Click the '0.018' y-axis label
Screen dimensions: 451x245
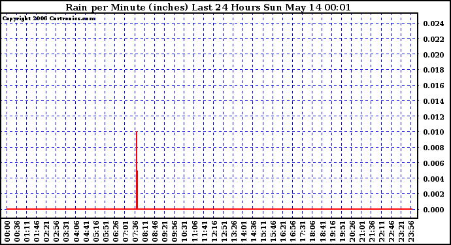point(433,70)
